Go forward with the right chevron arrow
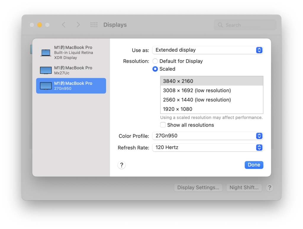This screenshot has height=229, width=303. (x=78, y=25)
